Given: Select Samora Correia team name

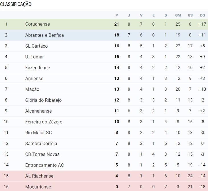Looking at the screenshot, I should 41,143.
